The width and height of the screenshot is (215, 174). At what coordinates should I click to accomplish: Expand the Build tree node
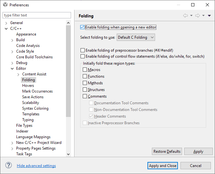pos(12,40)
